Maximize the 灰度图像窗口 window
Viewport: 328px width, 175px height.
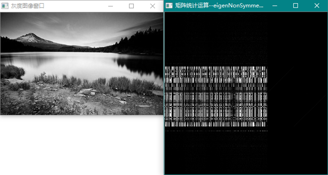coord(131,6)
